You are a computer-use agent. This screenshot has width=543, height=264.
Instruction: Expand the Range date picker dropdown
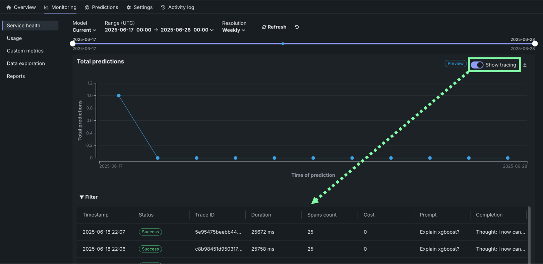click(212, 30)
